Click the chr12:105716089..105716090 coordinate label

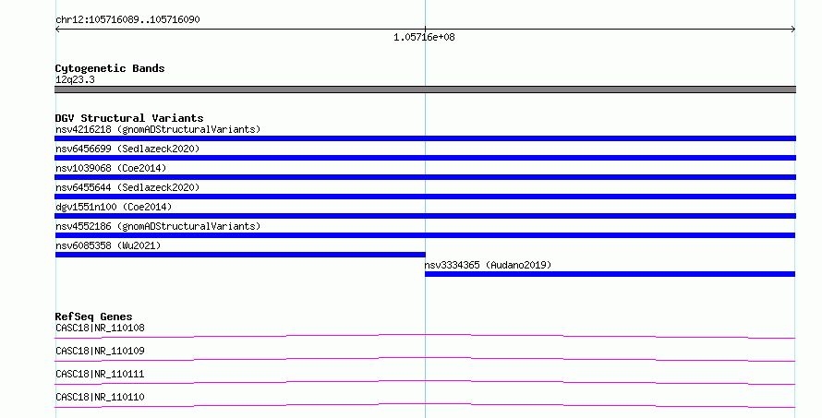coord(127,19)
